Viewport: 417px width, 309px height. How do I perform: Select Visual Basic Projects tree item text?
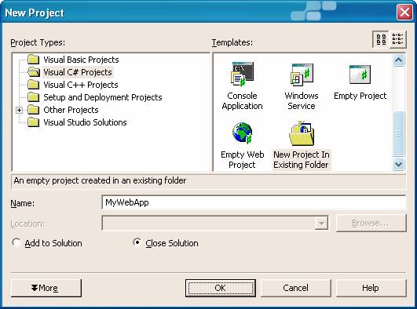[81, 60]
